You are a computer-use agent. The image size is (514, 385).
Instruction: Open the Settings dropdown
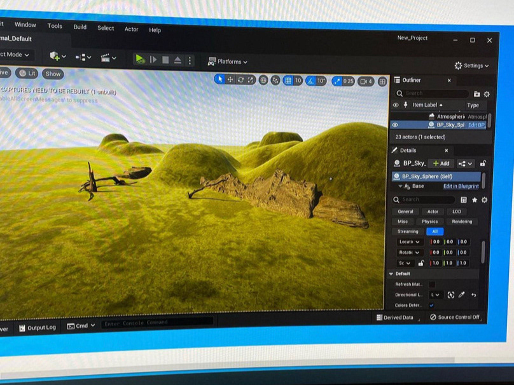click(472, 66)
